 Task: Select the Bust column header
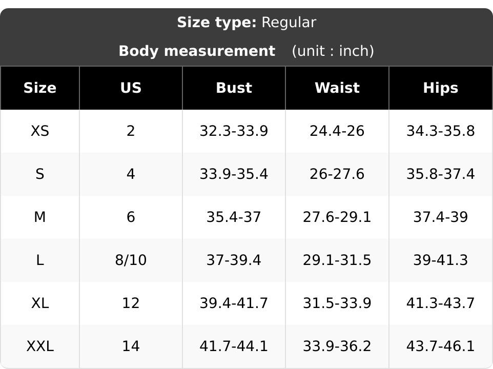tap(234, 88)
